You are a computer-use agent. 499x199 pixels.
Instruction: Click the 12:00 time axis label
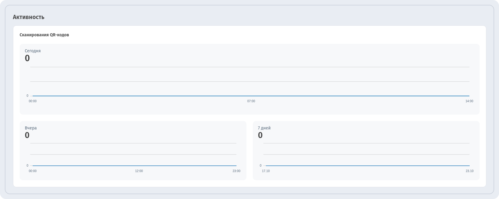coord(139,171)
